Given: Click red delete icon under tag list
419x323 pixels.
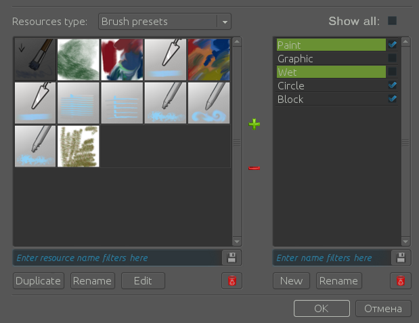Looking at the screenshot, I should [x=401, y=281].
